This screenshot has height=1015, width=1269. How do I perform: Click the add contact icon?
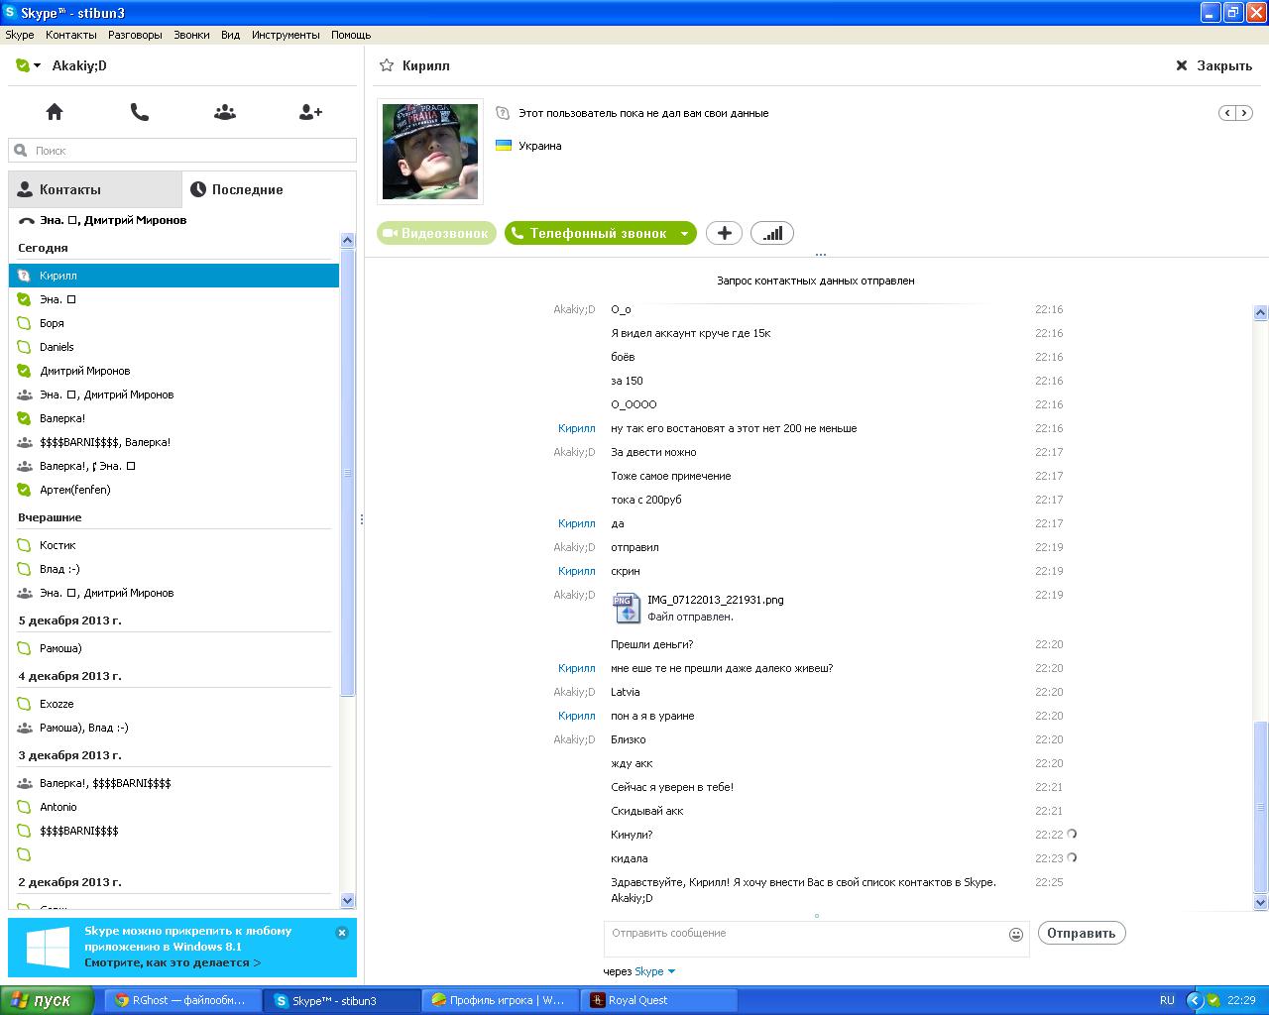point(310,112)
